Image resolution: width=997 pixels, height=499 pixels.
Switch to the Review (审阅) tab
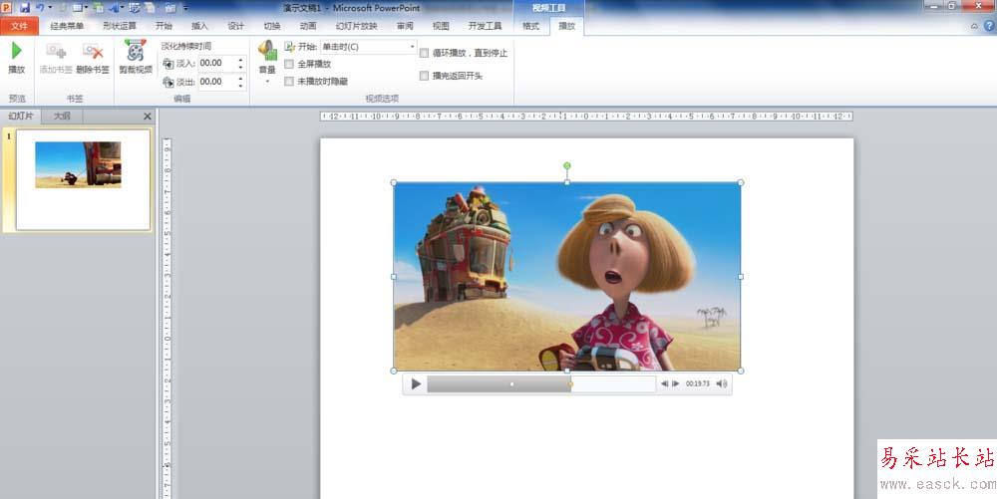pyautogui.click(x=405, y=26)
